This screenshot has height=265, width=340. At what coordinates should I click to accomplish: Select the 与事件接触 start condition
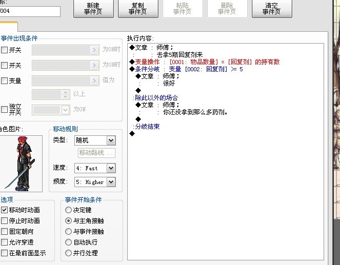(x=68, y=231)
